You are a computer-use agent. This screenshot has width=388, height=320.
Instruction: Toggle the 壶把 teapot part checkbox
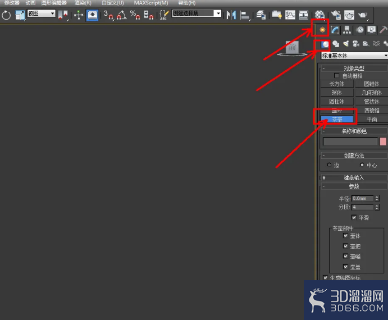pos(346,246)
